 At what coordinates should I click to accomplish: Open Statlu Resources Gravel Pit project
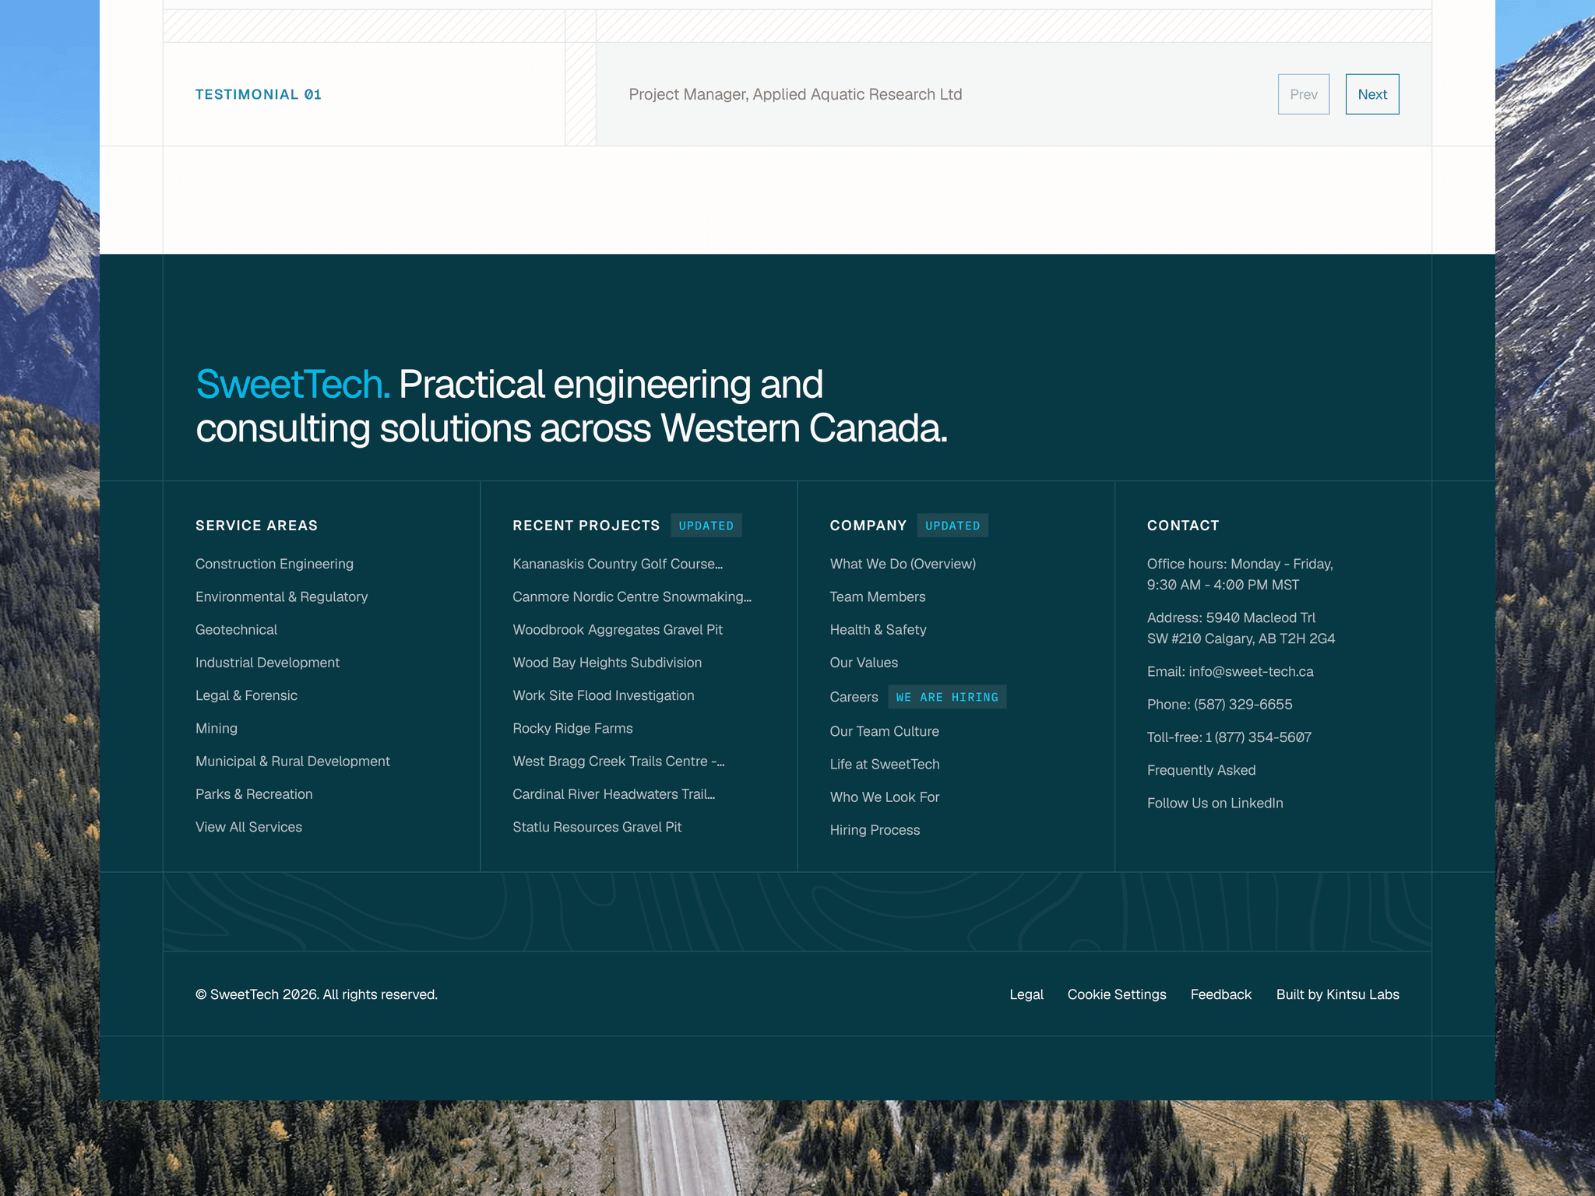[597, 827]
